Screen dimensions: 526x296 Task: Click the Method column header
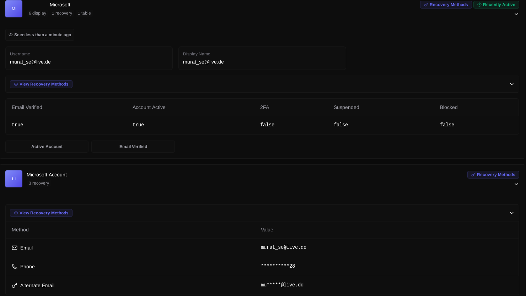[20, 230]
